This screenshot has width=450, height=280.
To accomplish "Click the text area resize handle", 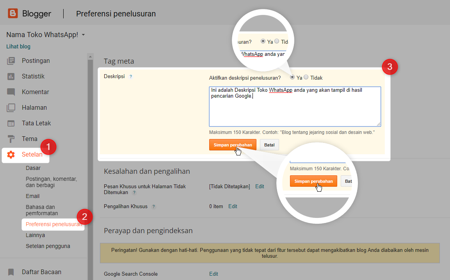I will click(379, 124).
